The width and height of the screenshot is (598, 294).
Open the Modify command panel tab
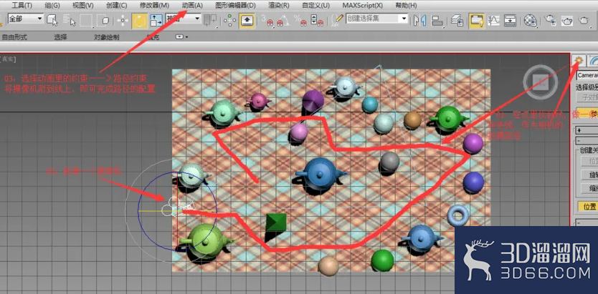pos(593,60)
